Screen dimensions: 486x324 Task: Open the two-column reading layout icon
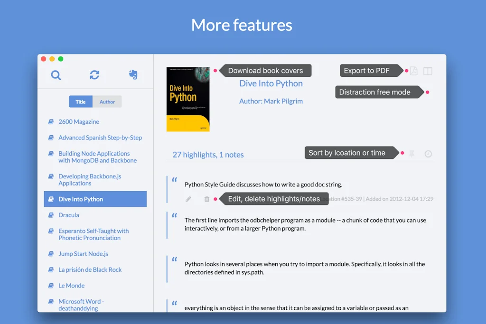click(428, 70)
